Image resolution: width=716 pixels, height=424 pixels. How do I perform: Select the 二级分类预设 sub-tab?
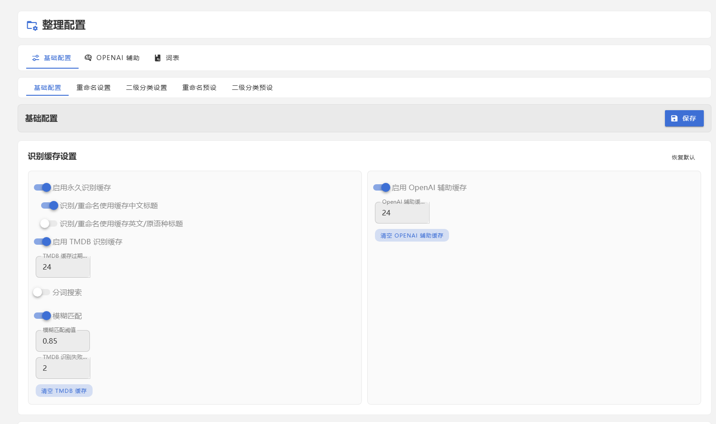252,88
